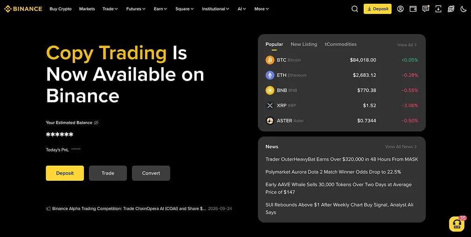Click ASTER price $0.7344
The image size is (471, 237).
tap(367, 121)
